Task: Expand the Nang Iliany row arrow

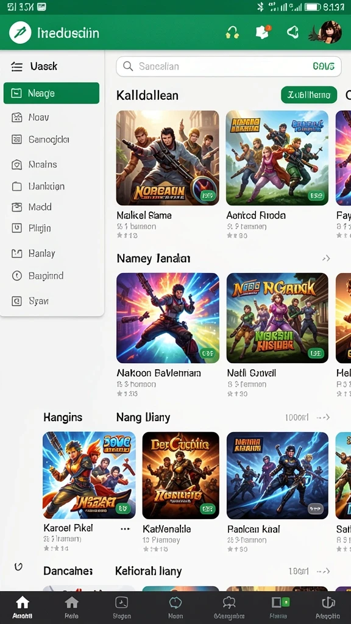Action: click(323, 417)
